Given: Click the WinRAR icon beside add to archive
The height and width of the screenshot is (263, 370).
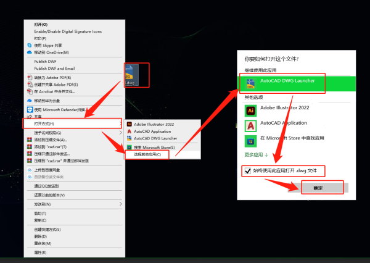Looking at the screenshot, I should tap(30, 140).
